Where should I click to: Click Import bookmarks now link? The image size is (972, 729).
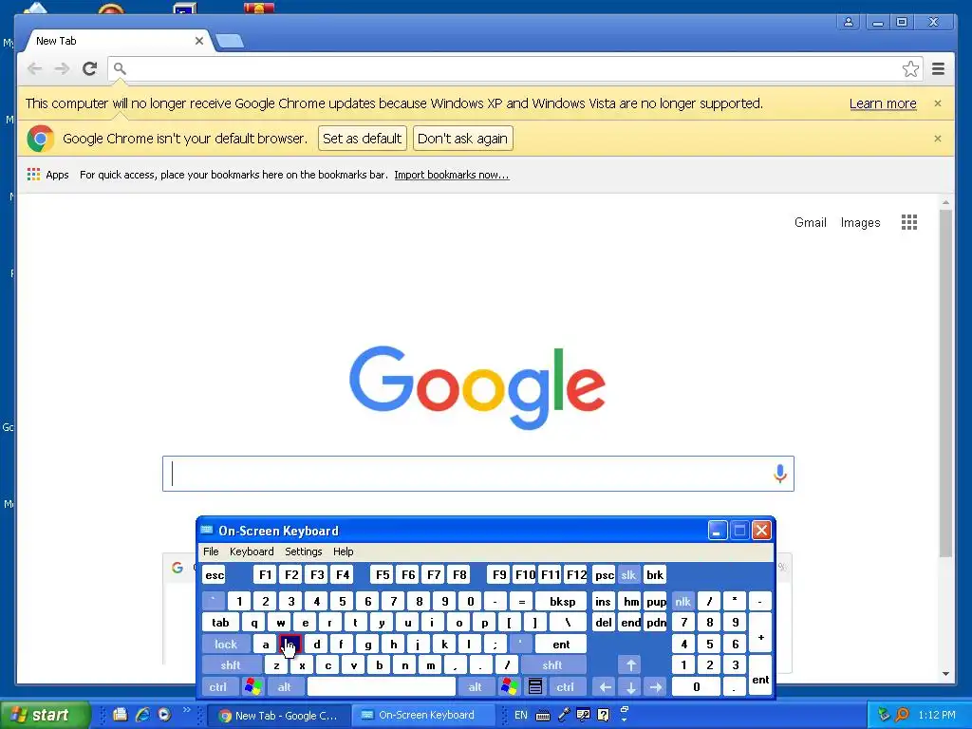[451, 175]
